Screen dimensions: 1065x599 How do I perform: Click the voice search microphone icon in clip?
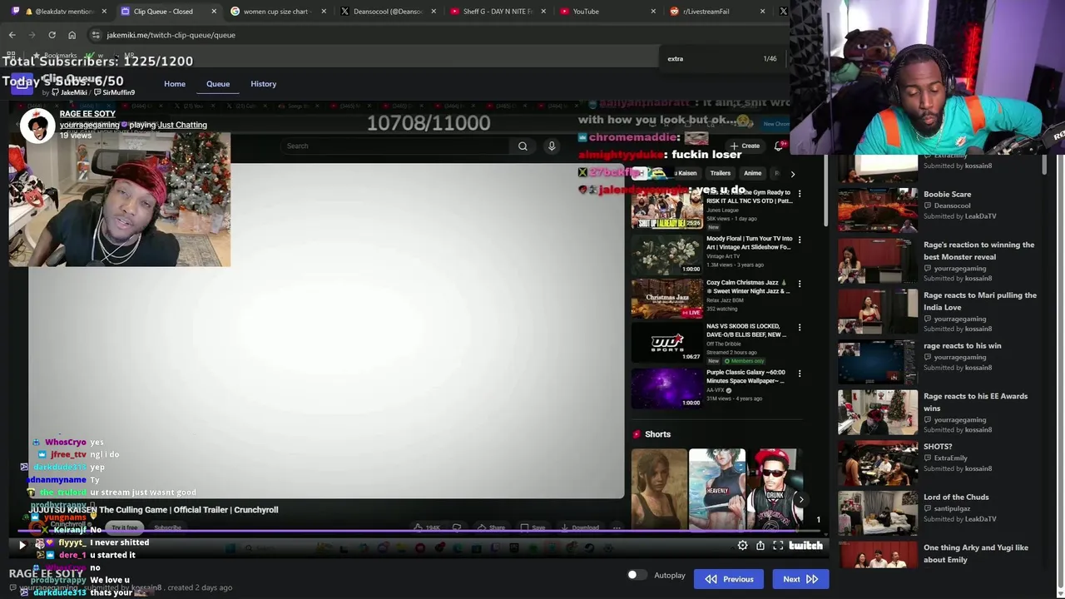(x=551, y=146)
